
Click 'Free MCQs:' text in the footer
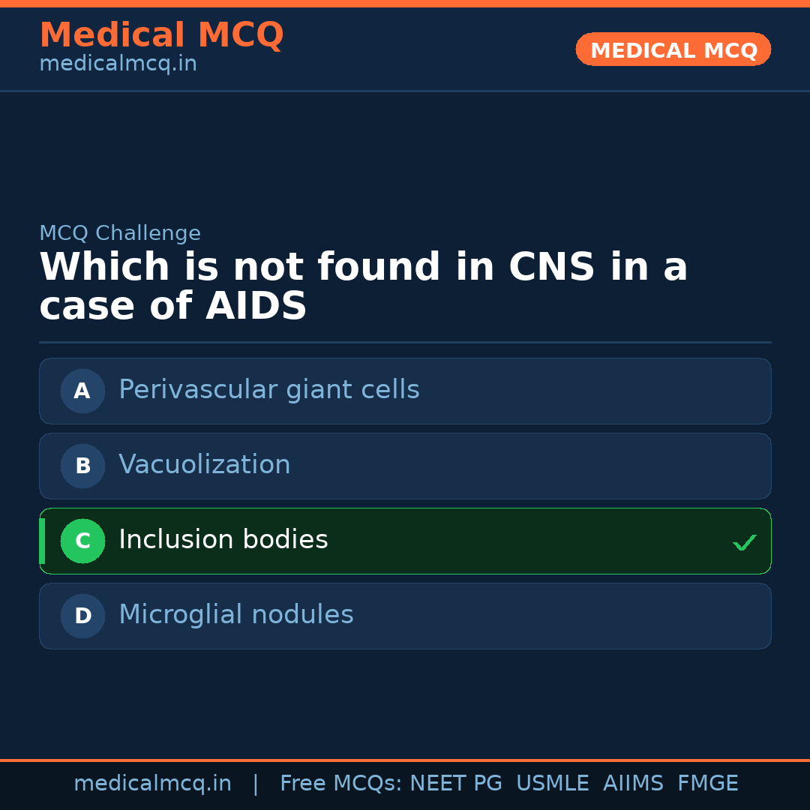[x=341, y=784]
